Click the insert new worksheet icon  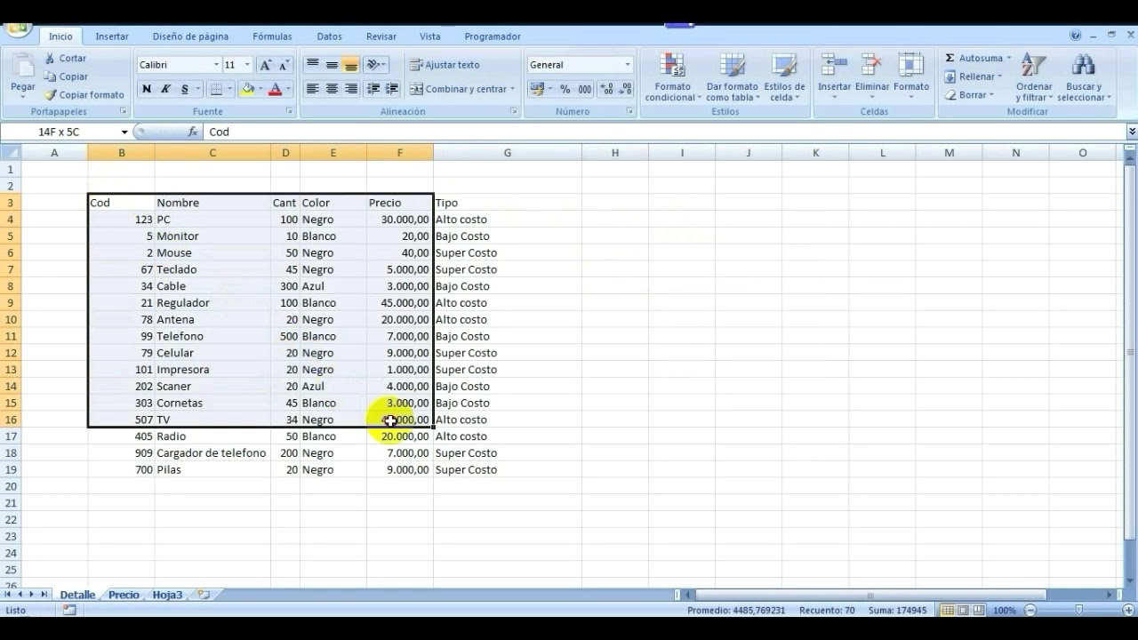[x=204, y=595]
